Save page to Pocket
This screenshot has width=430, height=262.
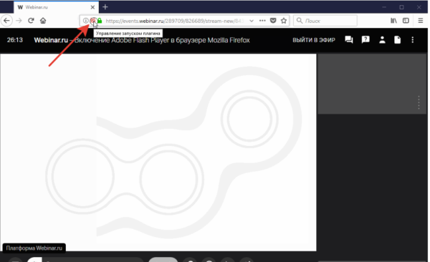point(273,21)
